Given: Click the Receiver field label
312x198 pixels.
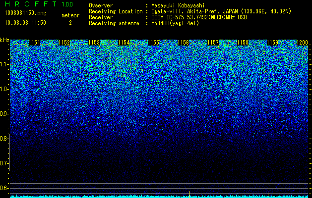Looking at the screenshot, I should pyautogui.click(x=101, y=17).
